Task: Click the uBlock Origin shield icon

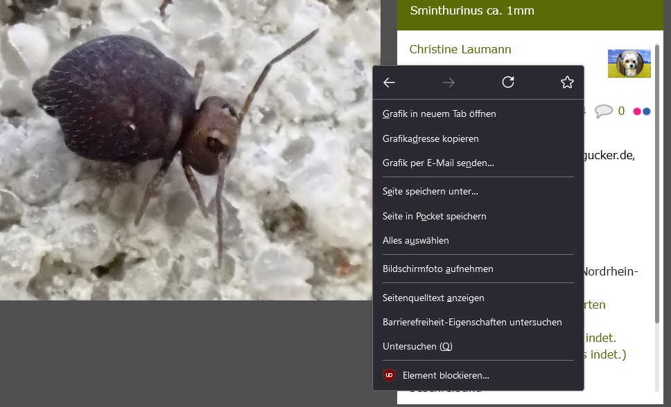Action: (x=390, y=375)
